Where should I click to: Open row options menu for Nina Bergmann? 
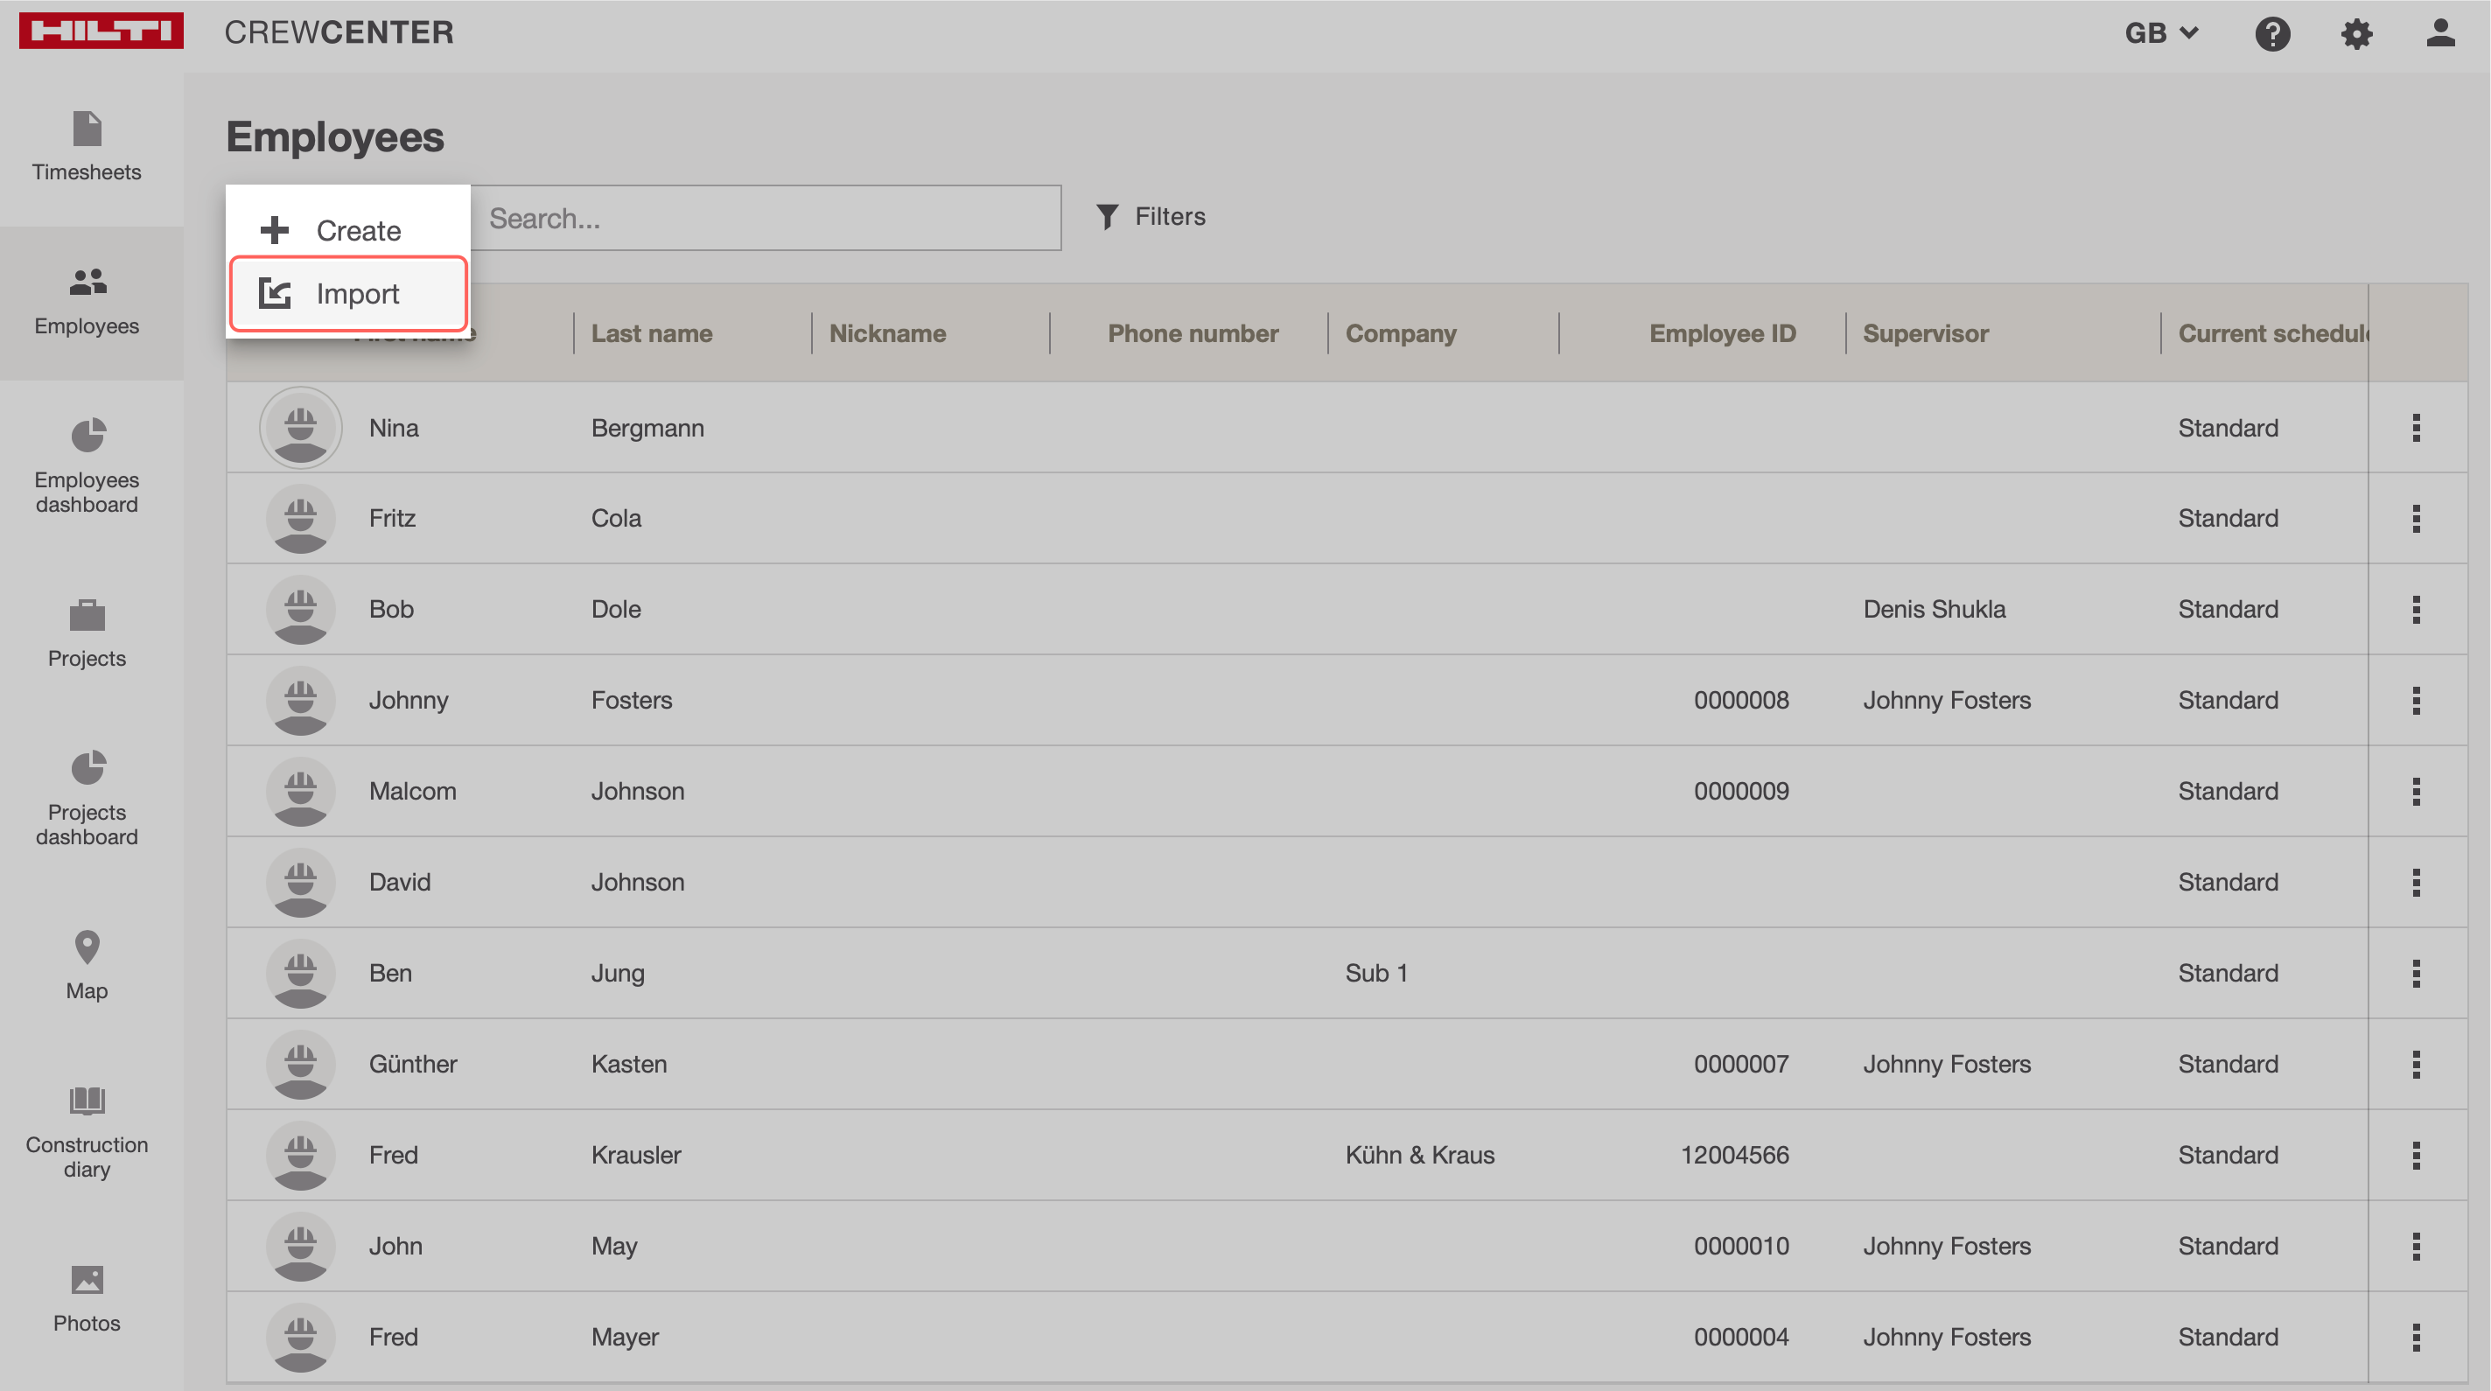(x=2416, y=427)
